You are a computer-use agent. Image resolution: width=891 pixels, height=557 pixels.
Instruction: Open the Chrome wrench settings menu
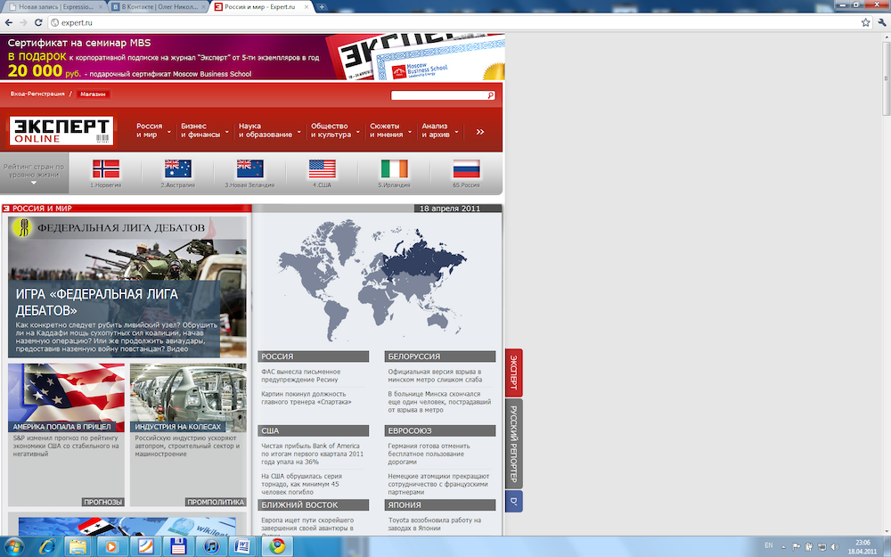pyautogui.click(x=880, y=22)
